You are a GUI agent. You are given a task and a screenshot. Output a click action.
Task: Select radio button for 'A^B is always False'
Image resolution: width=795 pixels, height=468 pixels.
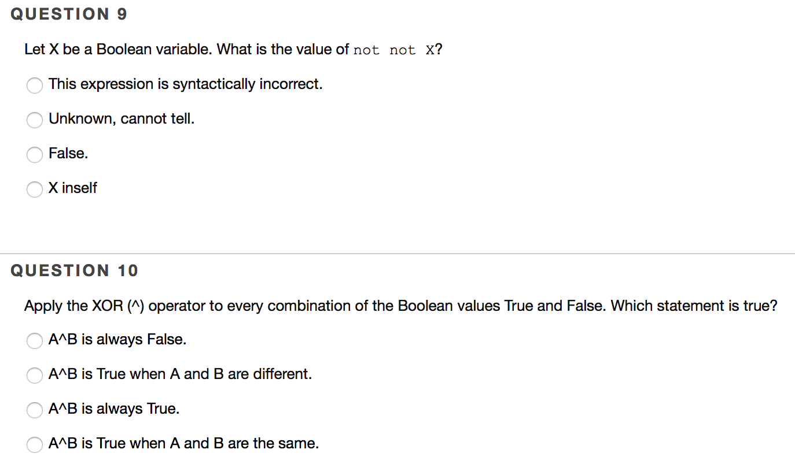pyautogui.click(x=35, y=341)
